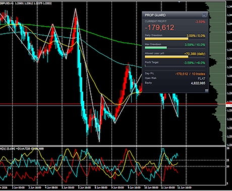
Task: Click the 11 Jun 00:00 time axis label
Action: pos(168,187)
